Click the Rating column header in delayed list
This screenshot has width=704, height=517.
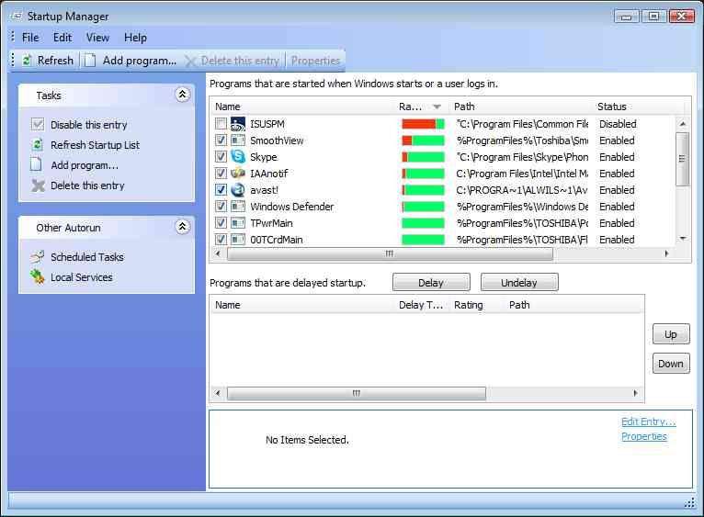tap(477, 305)
